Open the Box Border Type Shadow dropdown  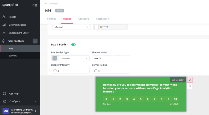(x=74, y=59)
